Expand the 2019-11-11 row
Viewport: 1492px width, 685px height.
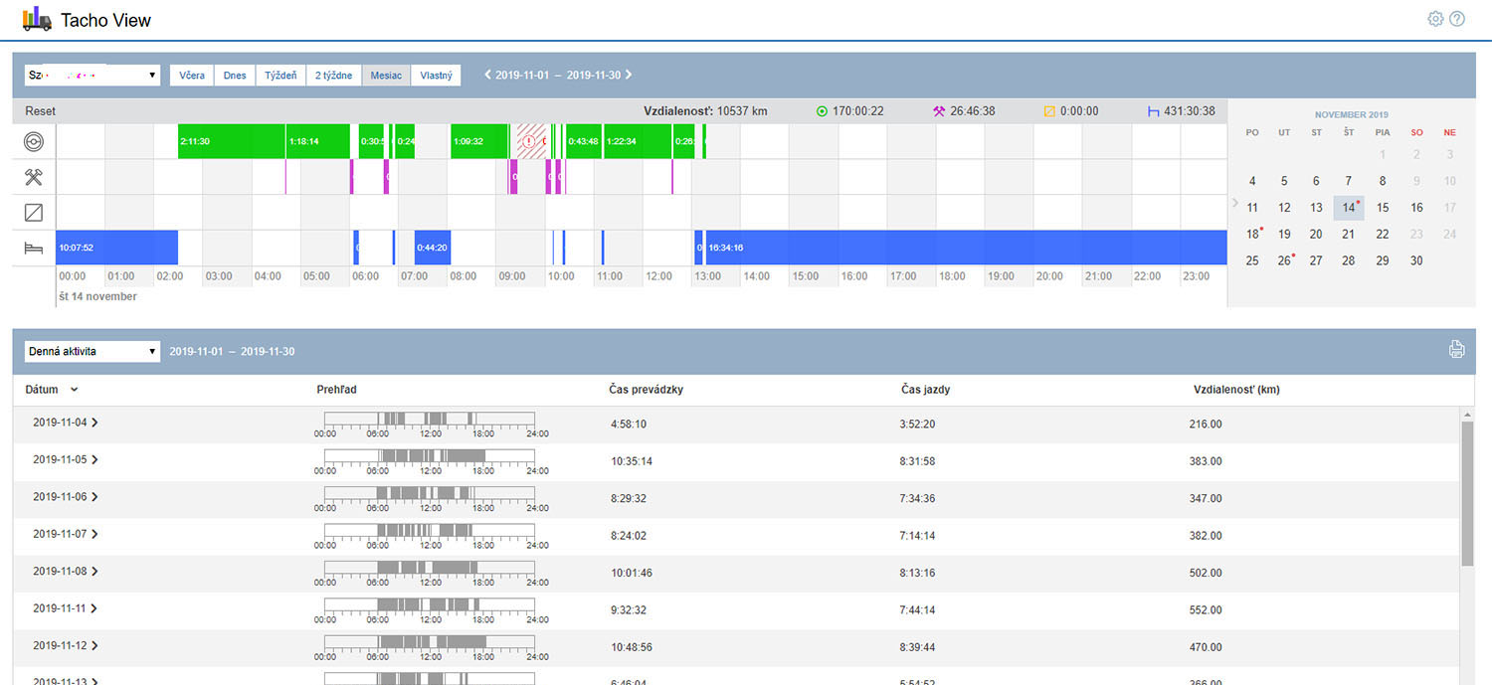click(94, 608)
